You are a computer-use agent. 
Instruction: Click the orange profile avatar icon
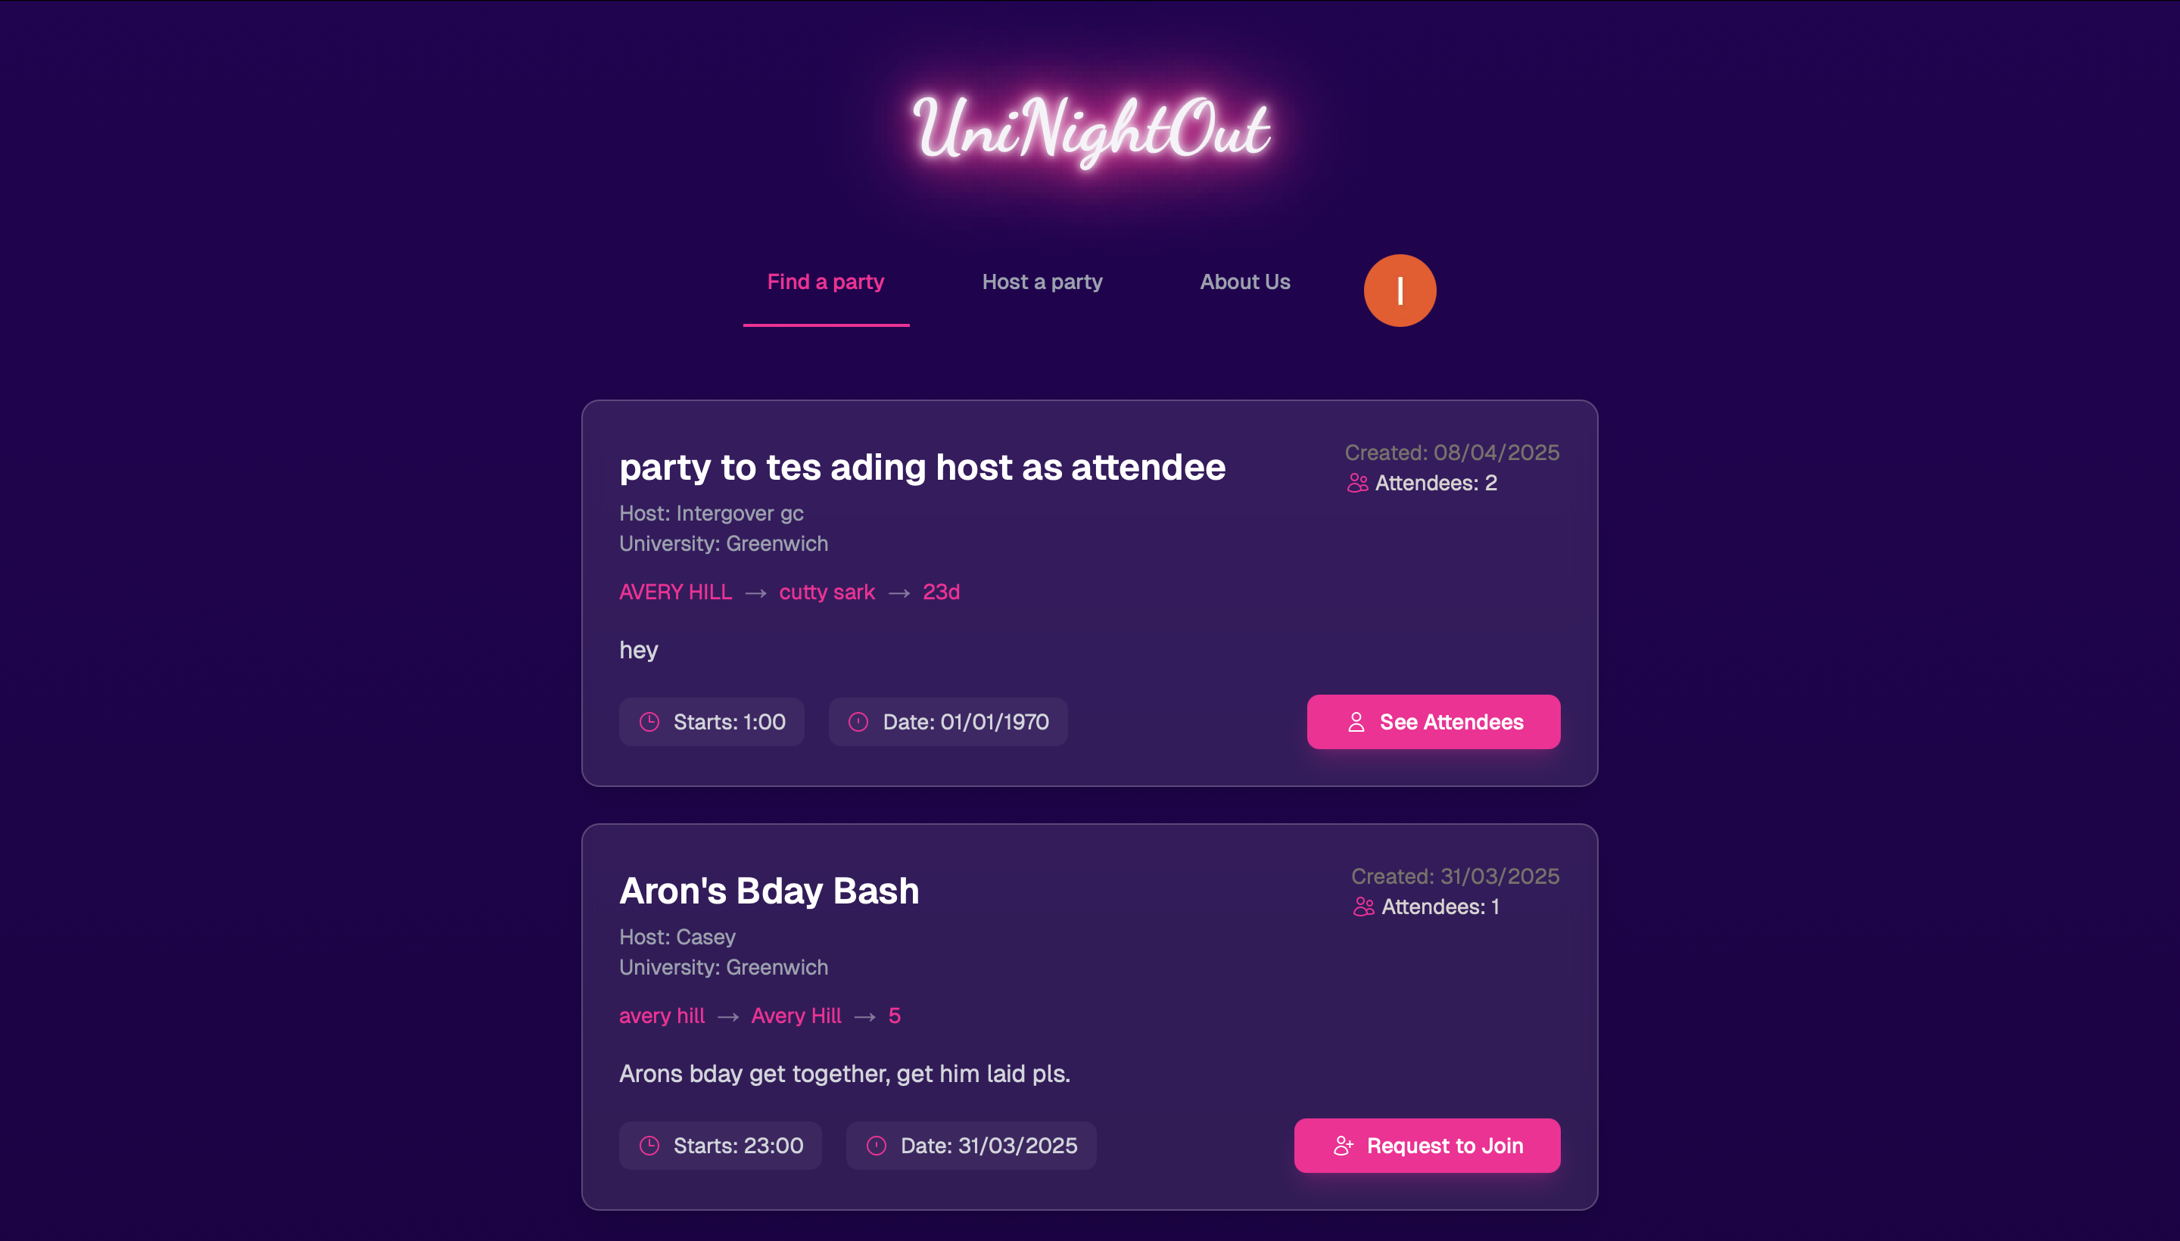(1399, 291)
